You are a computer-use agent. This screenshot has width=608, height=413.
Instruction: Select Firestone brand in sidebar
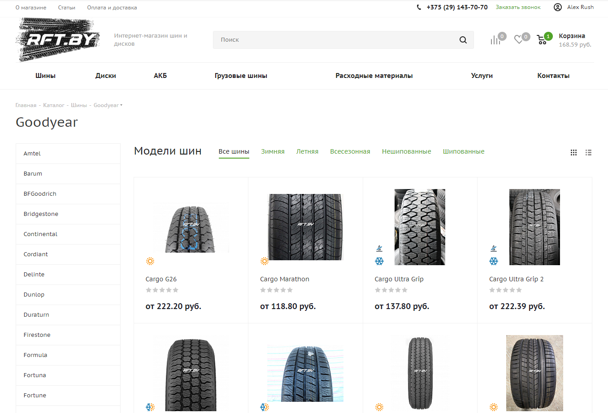tap(68, 335)
